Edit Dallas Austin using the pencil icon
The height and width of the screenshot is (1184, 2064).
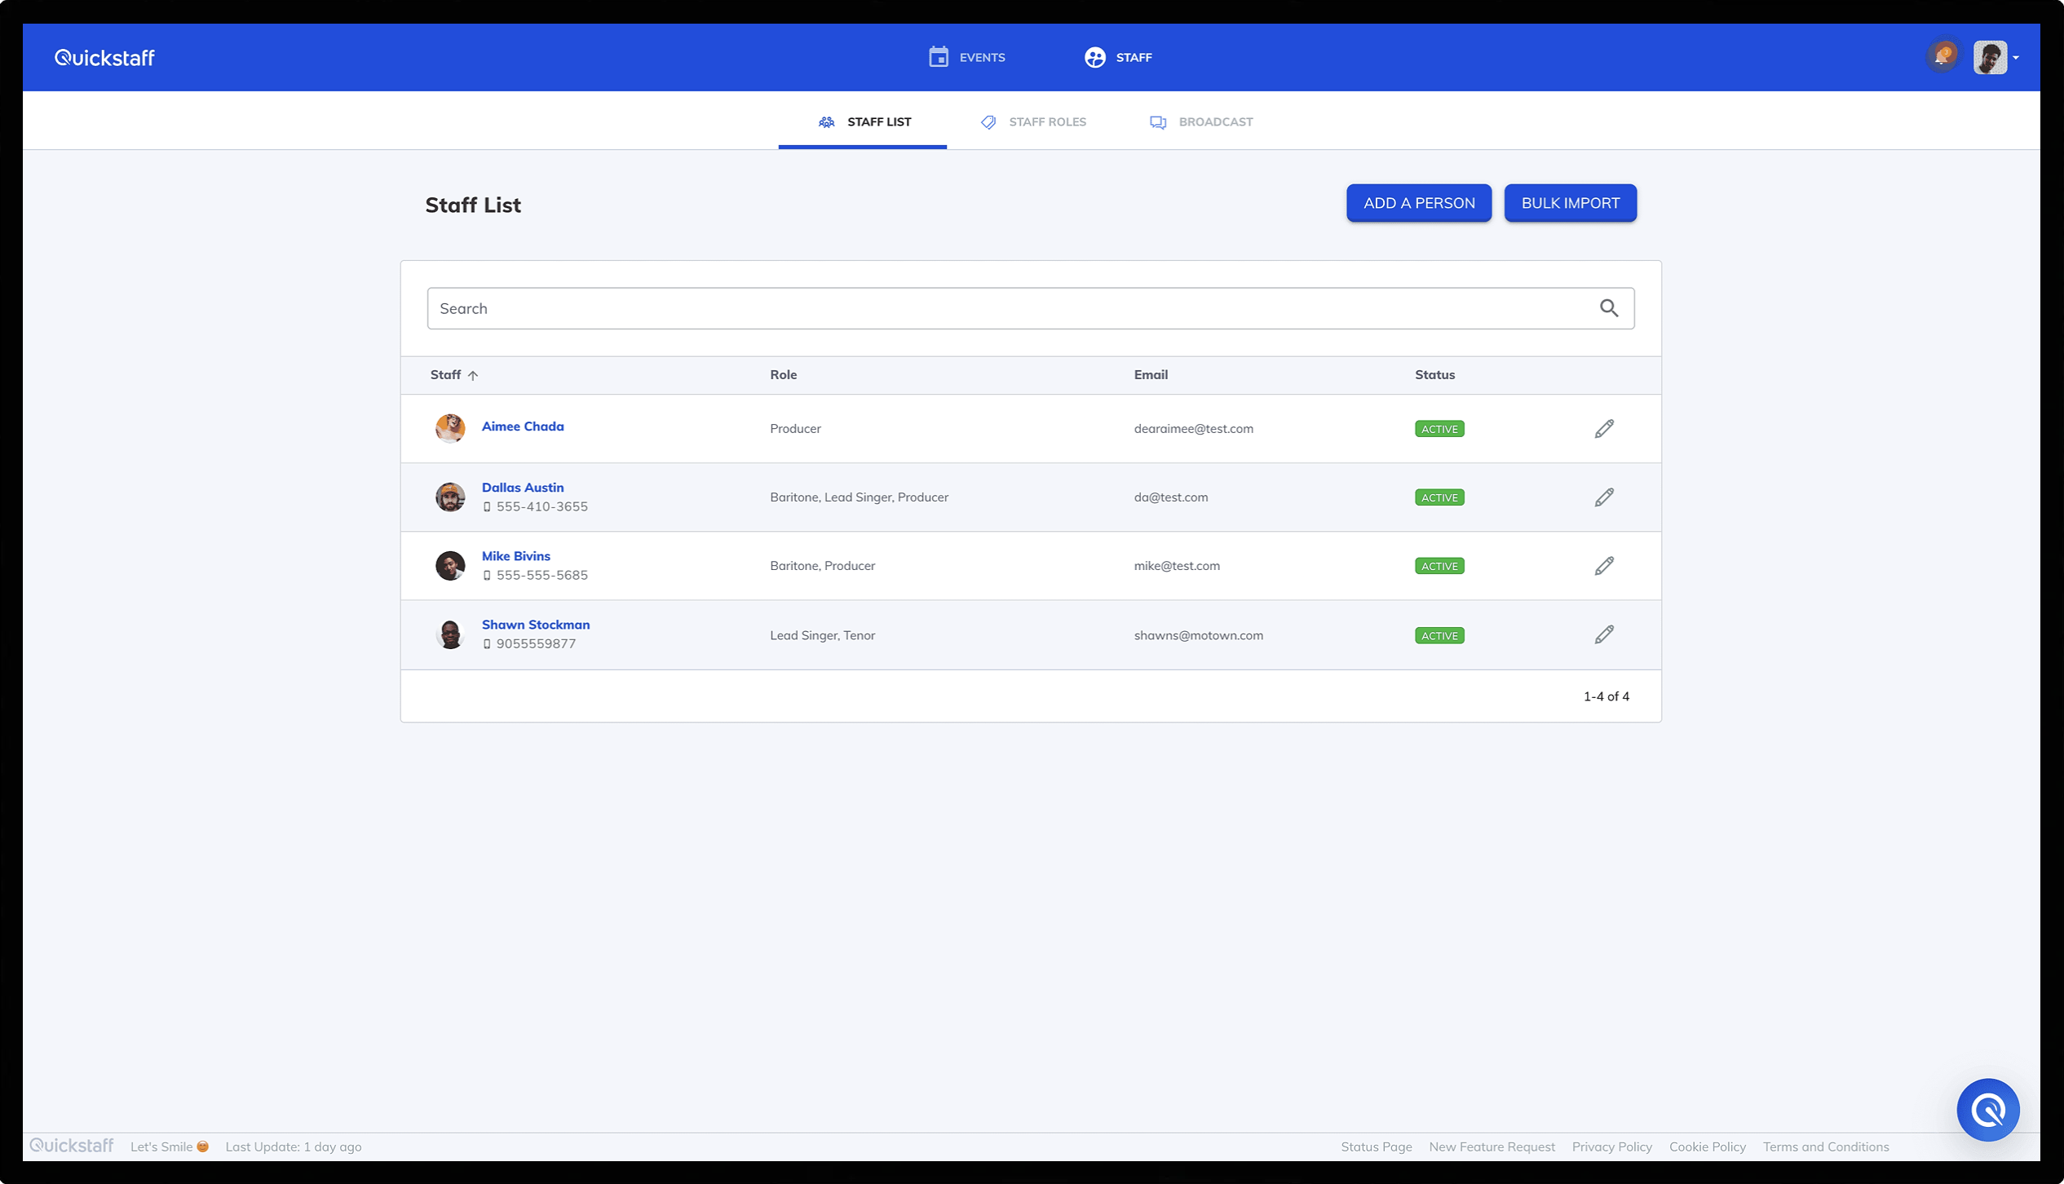[1603, 497]
